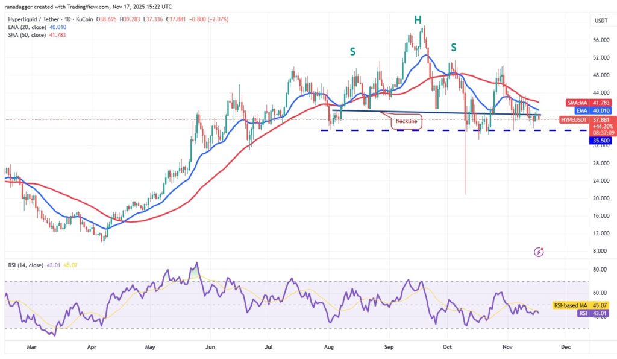Select the left "S" shoulder label
Screen dimensions: 617x359
(x=352, y=52)
